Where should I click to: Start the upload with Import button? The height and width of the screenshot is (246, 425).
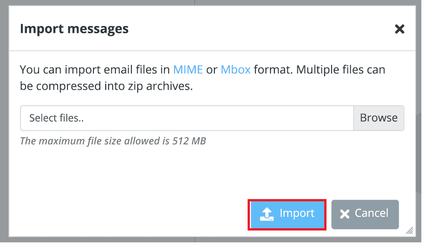(x=287, y=214)
